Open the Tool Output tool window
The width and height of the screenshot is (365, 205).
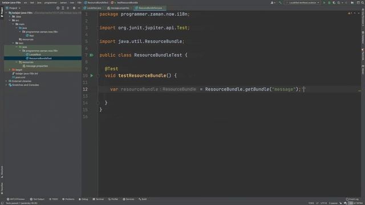pos(37,199)
